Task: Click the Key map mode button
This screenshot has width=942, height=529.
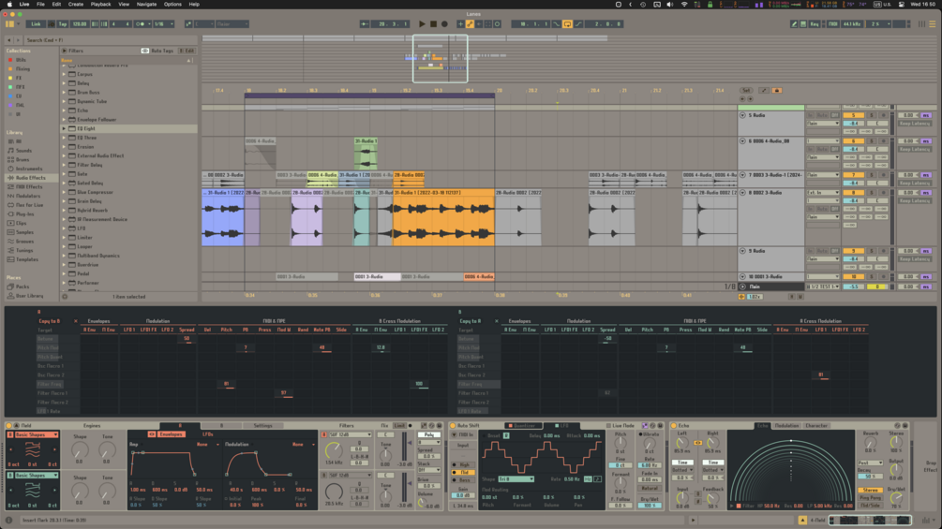Action: coord(815,24)
